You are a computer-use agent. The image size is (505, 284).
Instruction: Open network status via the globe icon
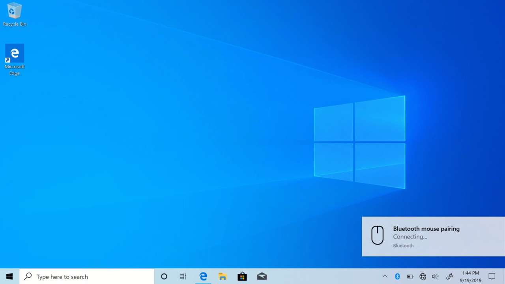click(x=423, y=277)
